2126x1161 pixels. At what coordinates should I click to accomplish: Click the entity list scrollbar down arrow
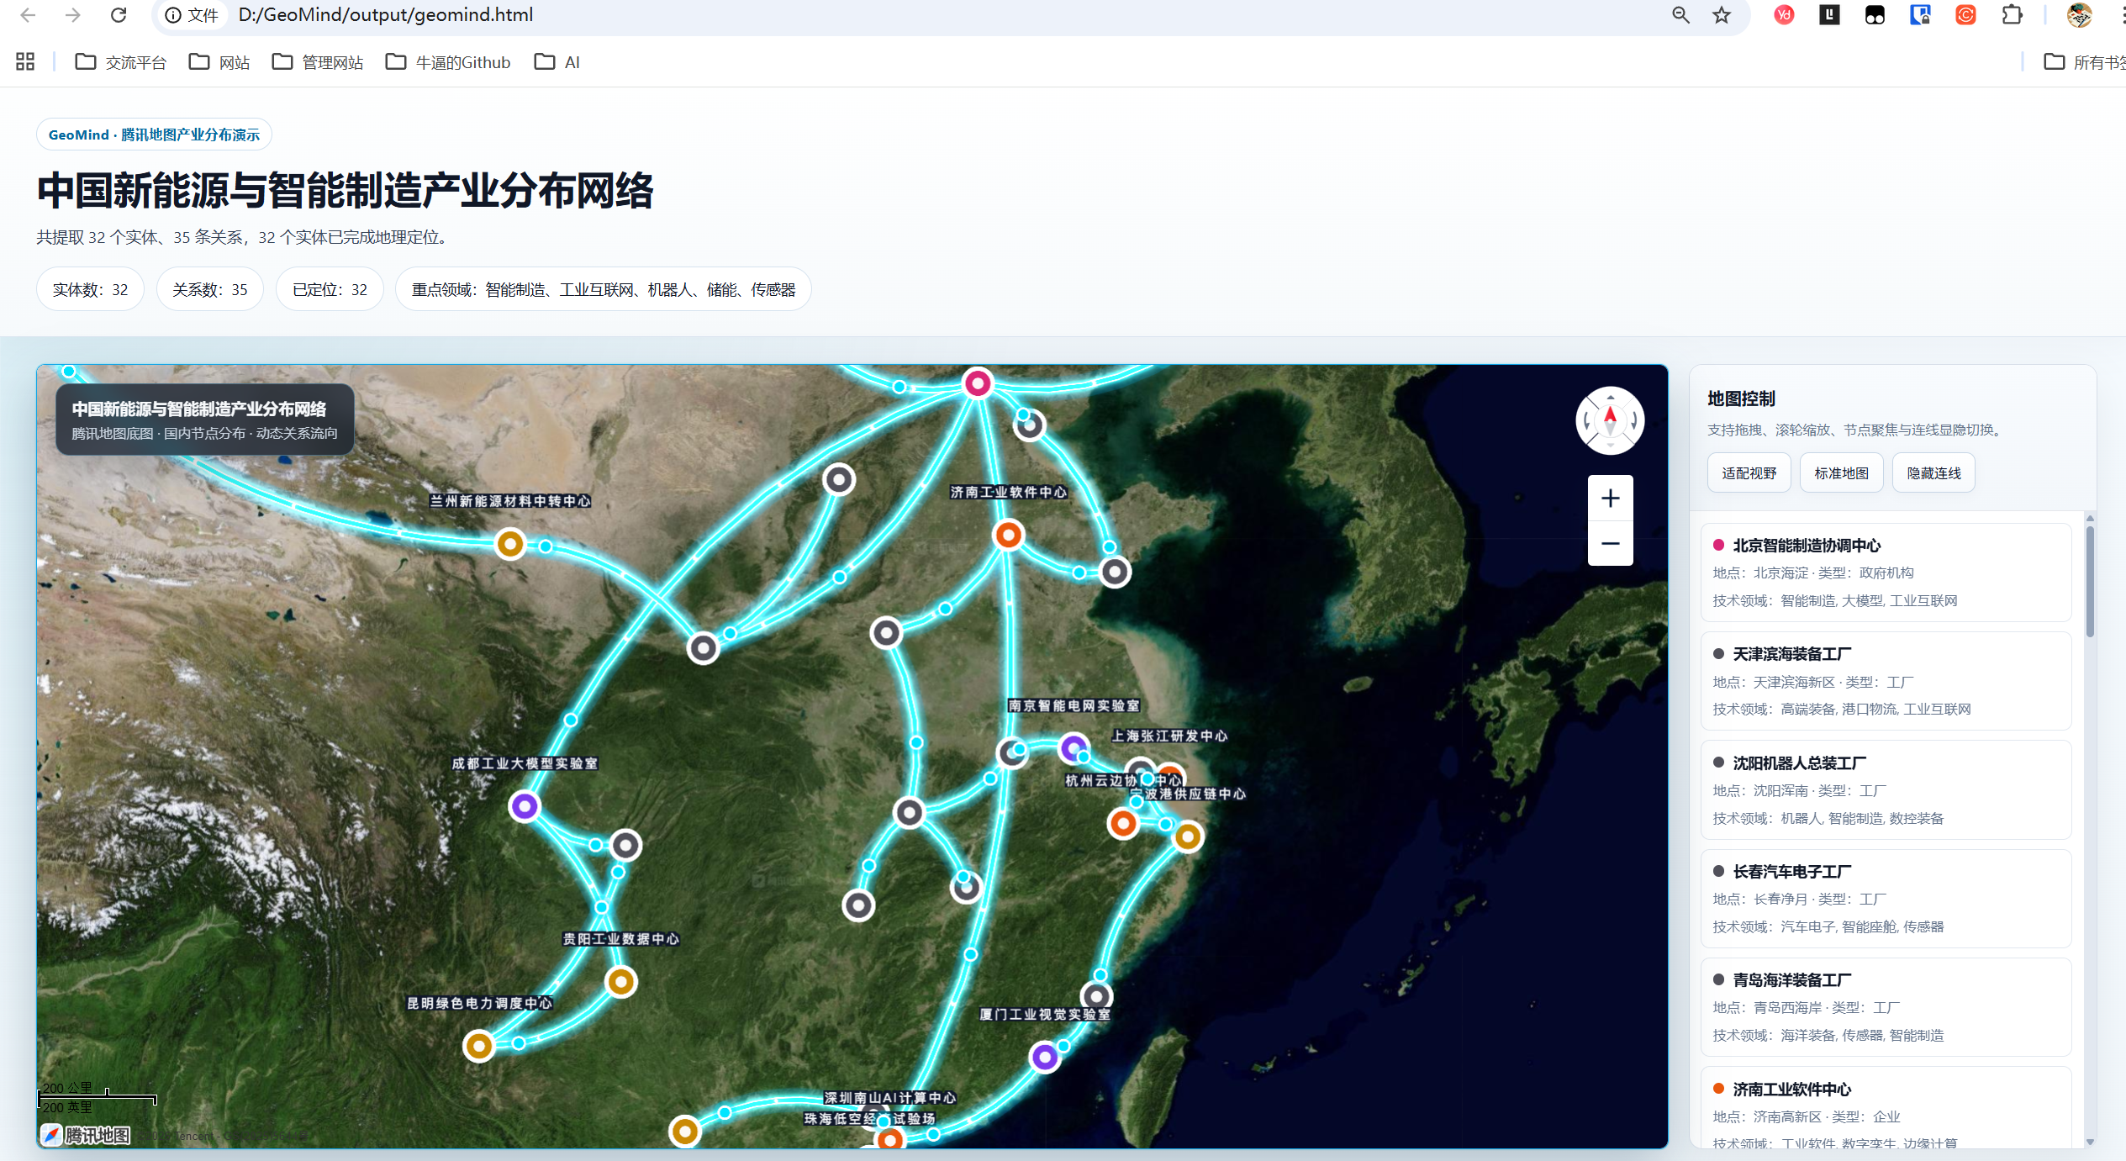(2090, 1142)
